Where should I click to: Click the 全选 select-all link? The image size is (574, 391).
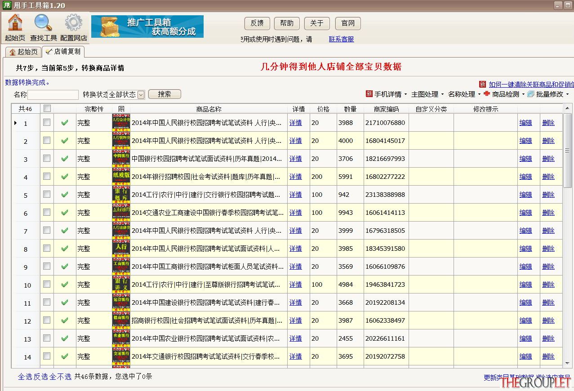[x=25, y=377]
